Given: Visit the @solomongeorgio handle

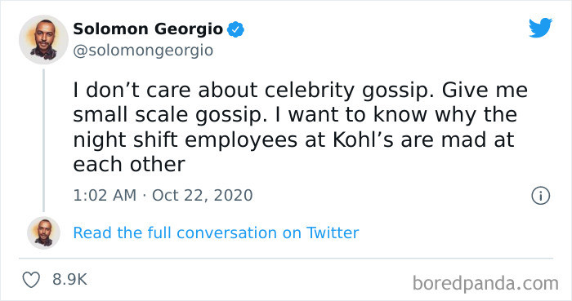Looking at the screenshot, I should [143, 51].
